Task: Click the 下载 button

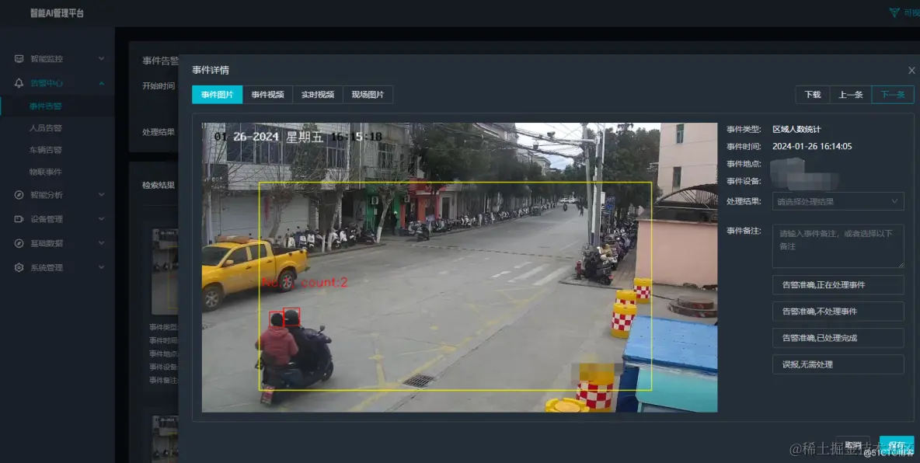Action: tap(813, 95)
